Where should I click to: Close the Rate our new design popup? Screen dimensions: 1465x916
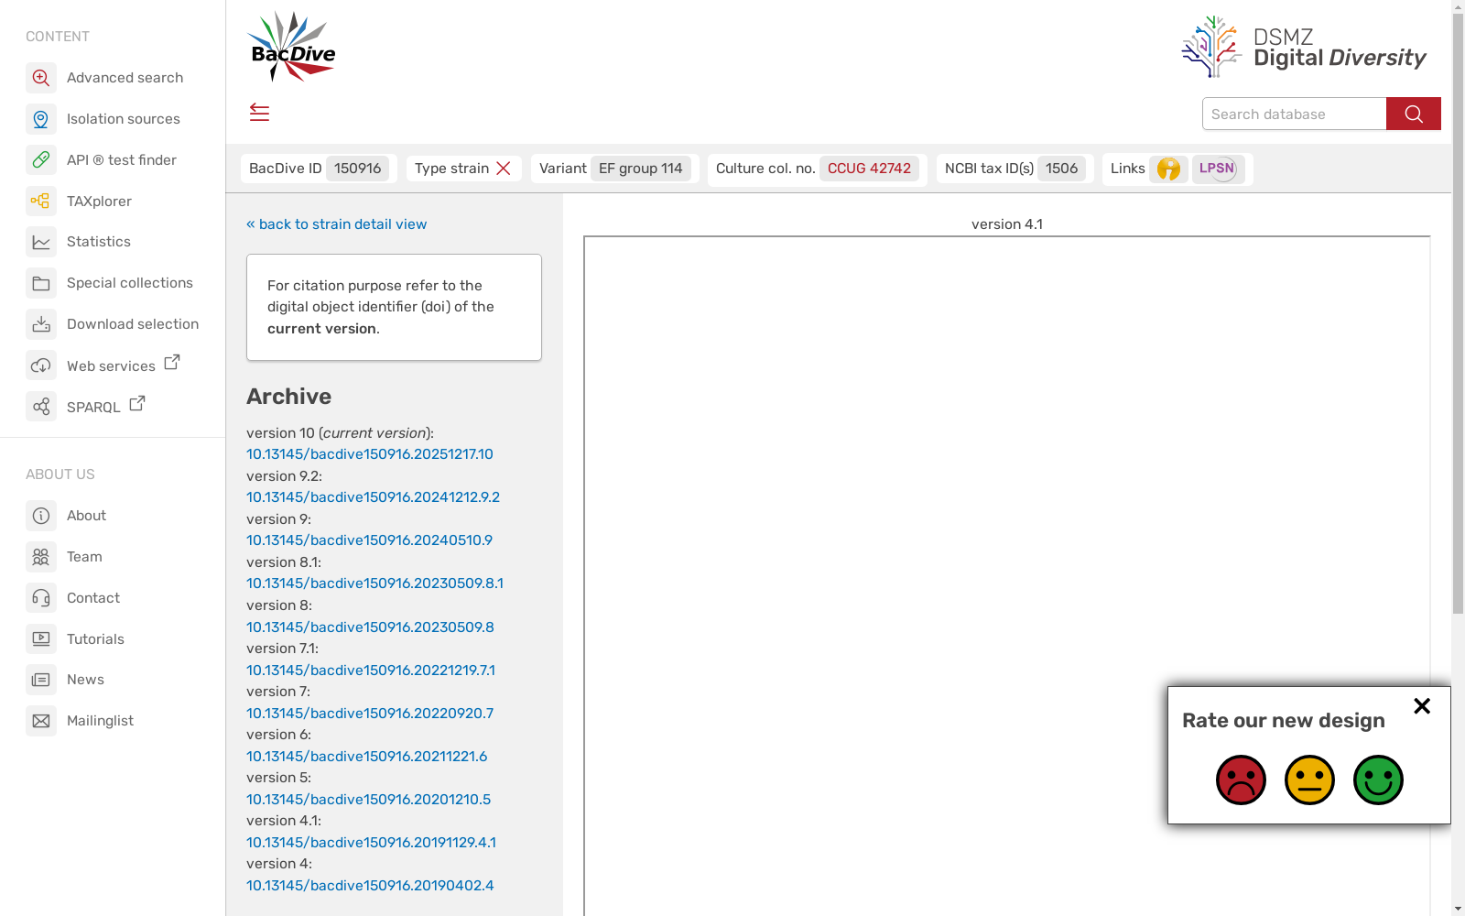pos(1422,705)
